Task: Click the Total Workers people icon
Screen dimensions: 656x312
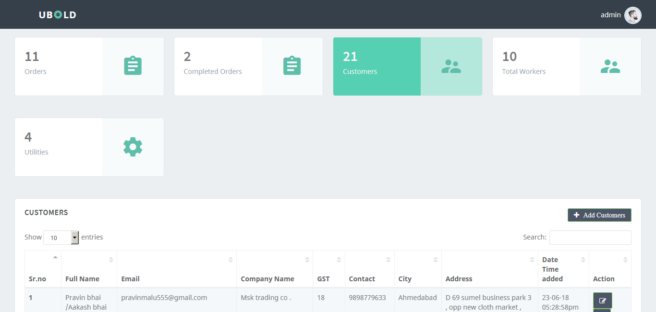Action: [x=610, y=66]
